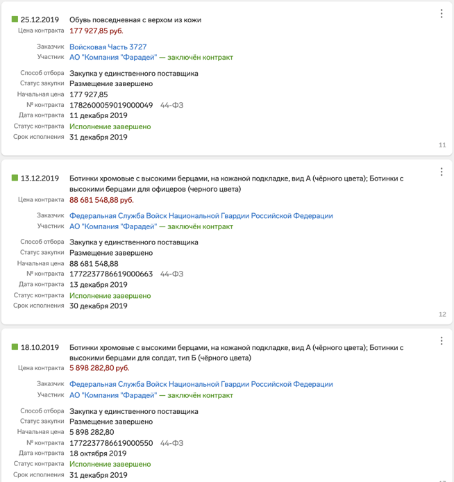Open АО Компания Фарадей link in 18.10.2019 card

[x=113, y=395]
